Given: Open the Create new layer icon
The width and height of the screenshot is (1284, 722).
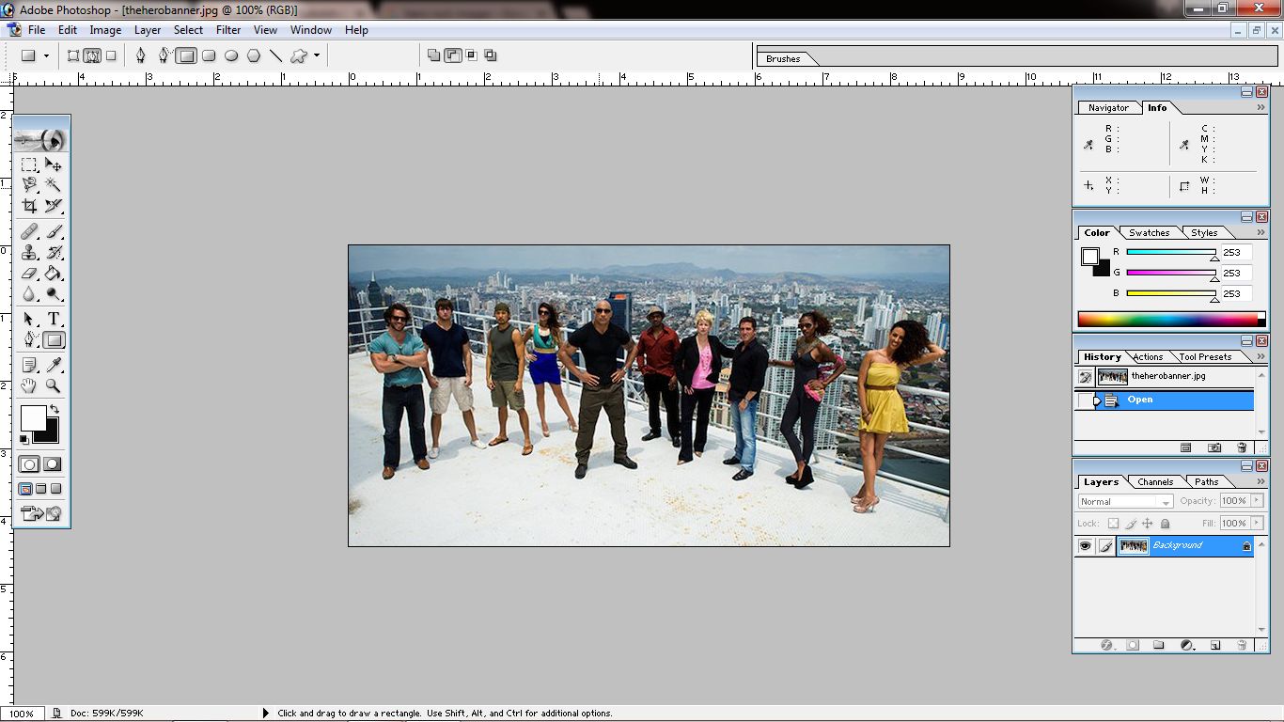Looking at the screenshot, I should [x=1216, y=645].
